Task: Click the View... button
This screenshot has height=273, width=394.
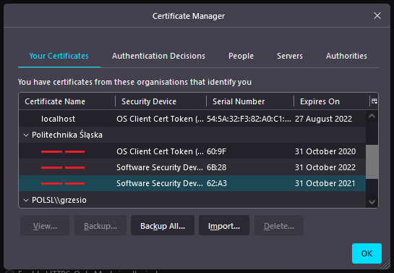Action: pyautogui.click(x=45, y=225)
